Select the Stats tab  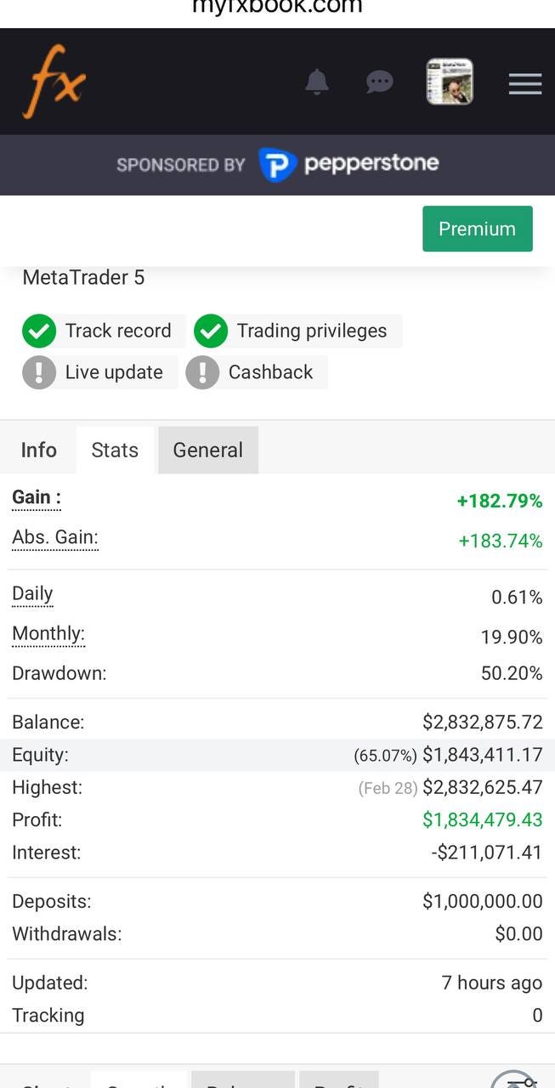coord(115,450)
